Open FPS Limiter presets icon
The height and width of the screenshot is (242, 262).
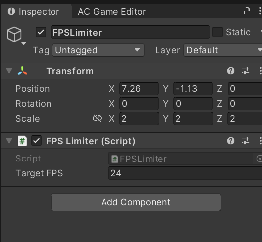tap(246, 141)
